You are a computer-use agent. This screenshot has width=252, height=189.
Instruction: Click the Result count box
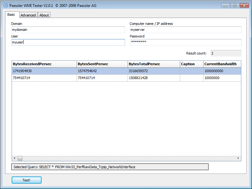click(226, 53)
